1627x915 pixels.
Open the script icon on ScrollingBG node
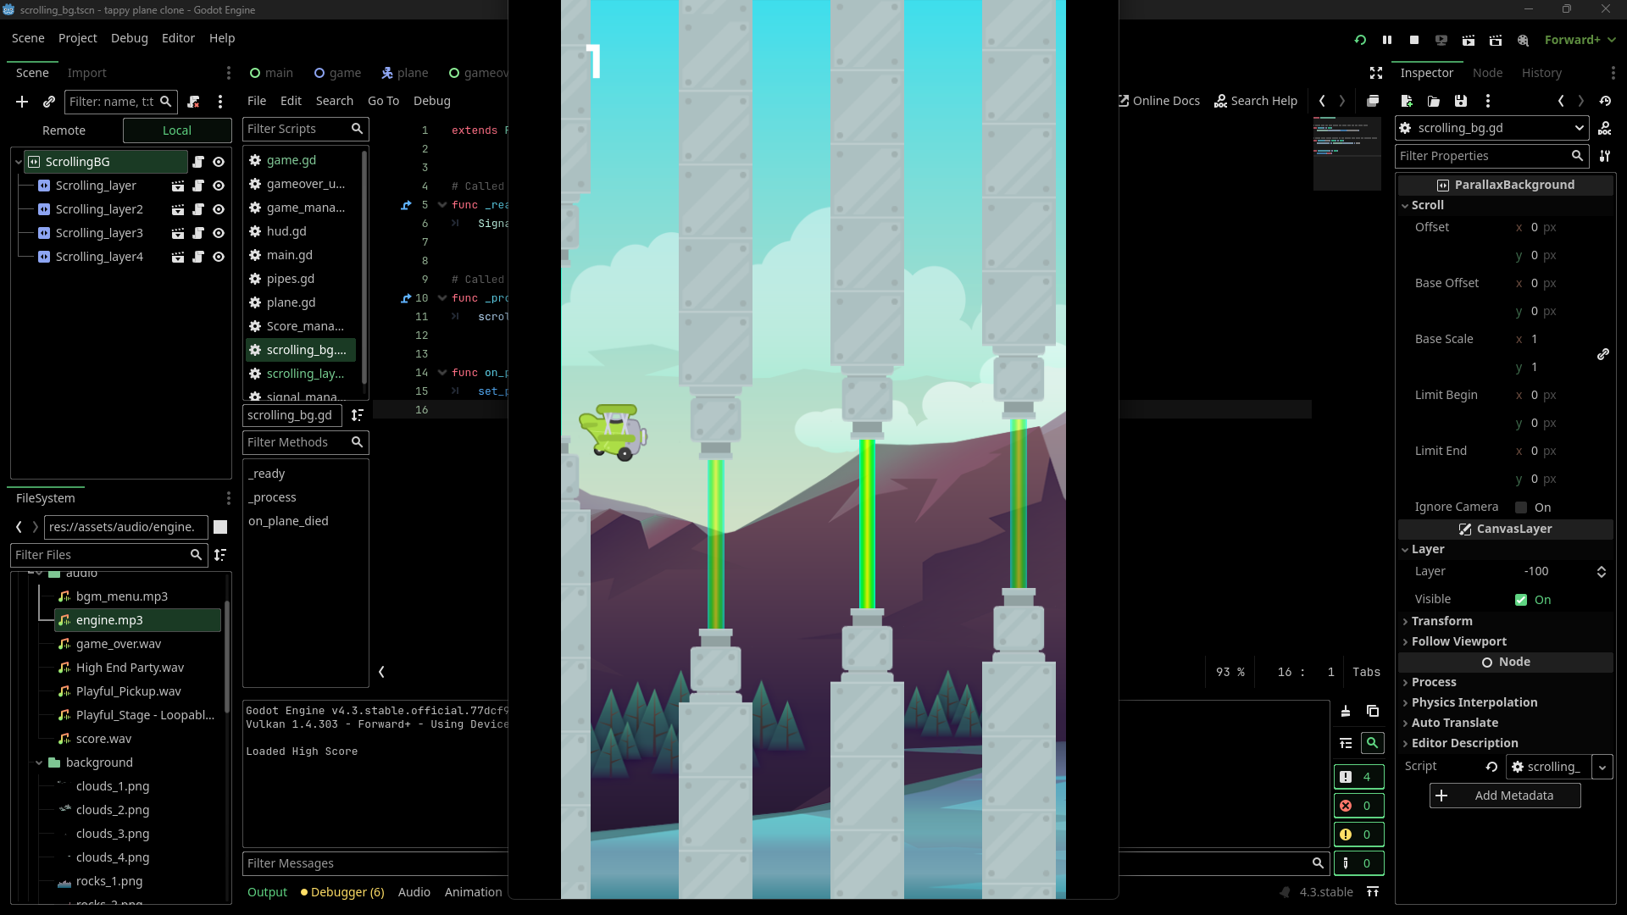pos(198,162)
